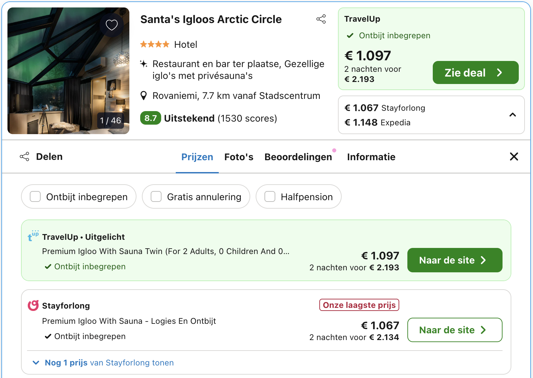Switch to the Foto's tab
Image resolution: width=533 pixels, height=378 pixels.
click(x=239, y=157)
